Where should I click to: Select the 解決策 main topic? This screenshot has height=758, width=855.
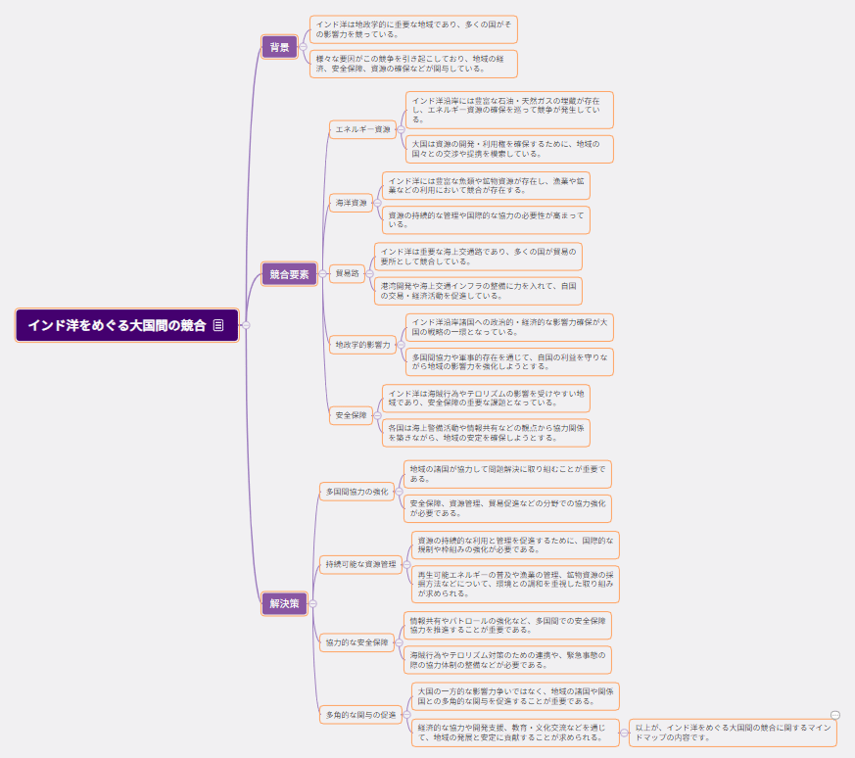284,604
